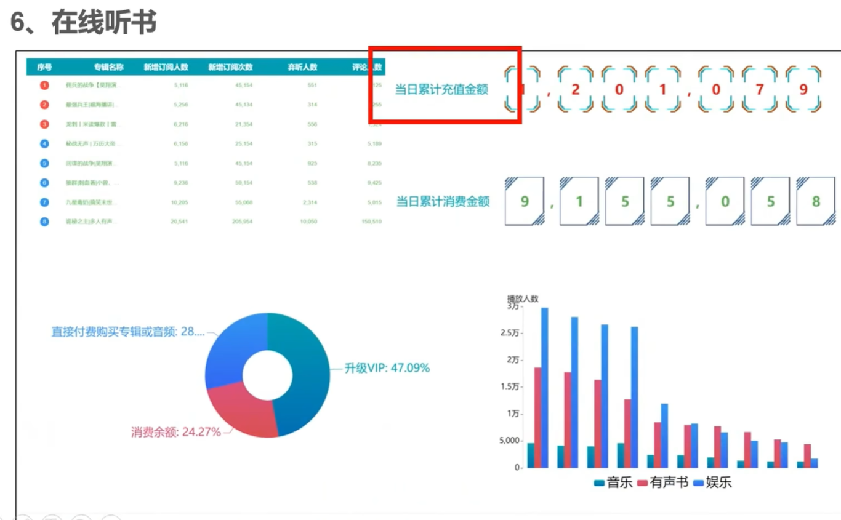Viewport: 841px width, 520px height.
Task: Click digit 8 in the consumption amount
Action: [x=816, y=201]
